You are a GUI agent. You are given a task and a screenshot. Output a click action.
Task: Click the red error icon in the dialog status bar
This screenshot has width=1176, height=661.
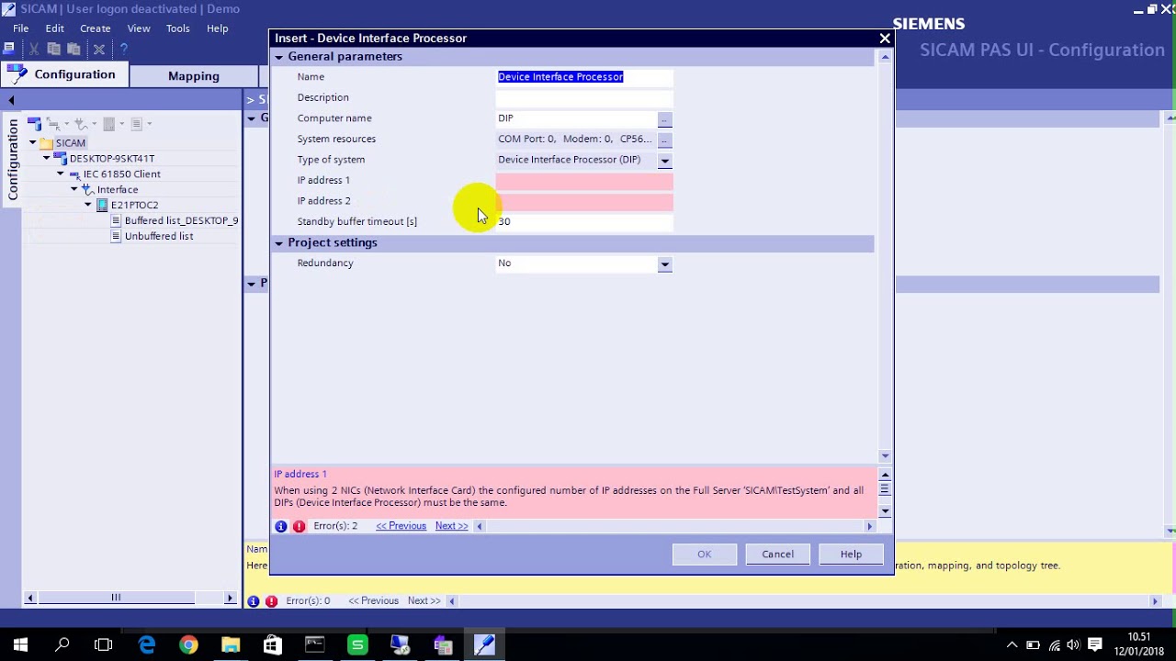click(299, 526)
